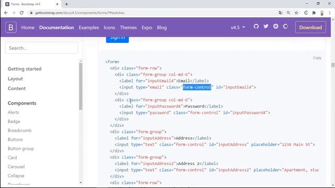
Task: Click the "inputAddress2" for attribute text in the label line
Action: [158, 163]
